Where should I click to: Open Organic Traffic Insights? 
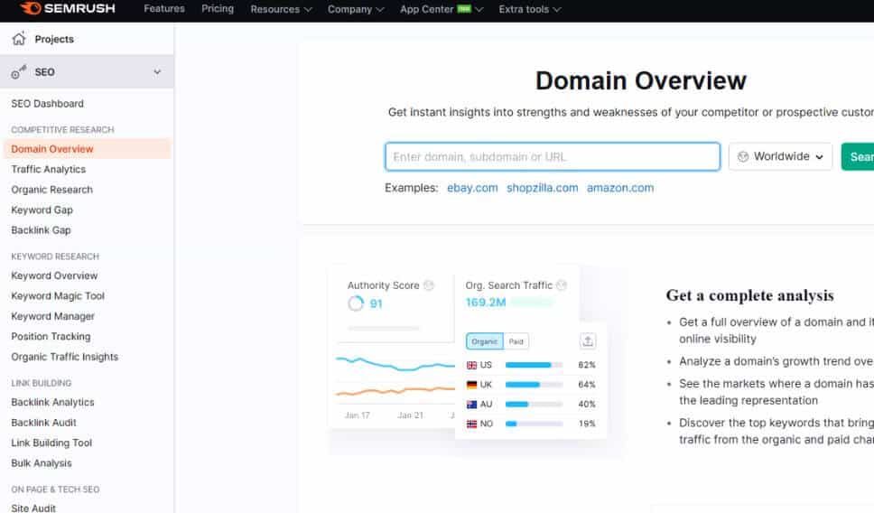[65, 357]
